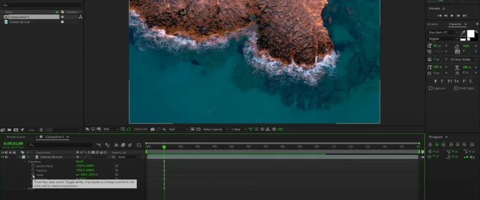
Task: Toggle Scale constrain proportions link
Action: point(77,174)
